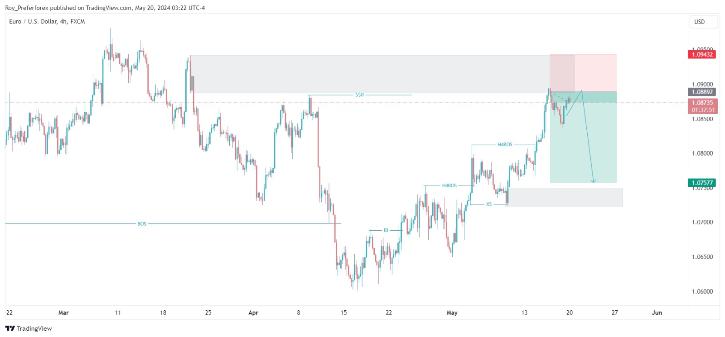Click the TradingView logo icon

click(10, 328)
